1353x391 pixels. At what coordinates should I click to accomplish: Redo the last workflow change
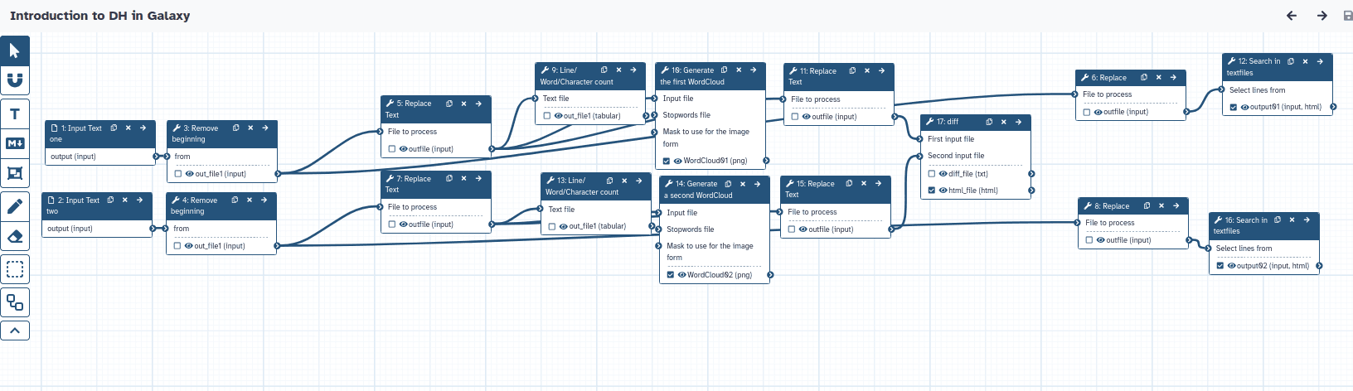tap(1322, 16)
